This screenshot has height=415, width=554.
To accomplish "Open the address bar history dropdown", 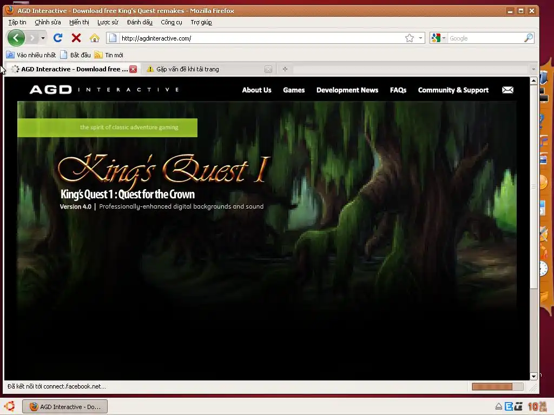I will [420, 38].
